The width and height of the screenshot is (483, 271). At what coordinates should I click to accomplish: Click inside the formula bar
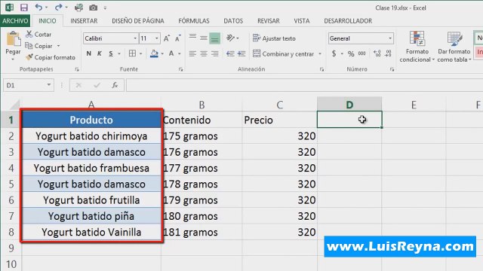coord(304,85)
